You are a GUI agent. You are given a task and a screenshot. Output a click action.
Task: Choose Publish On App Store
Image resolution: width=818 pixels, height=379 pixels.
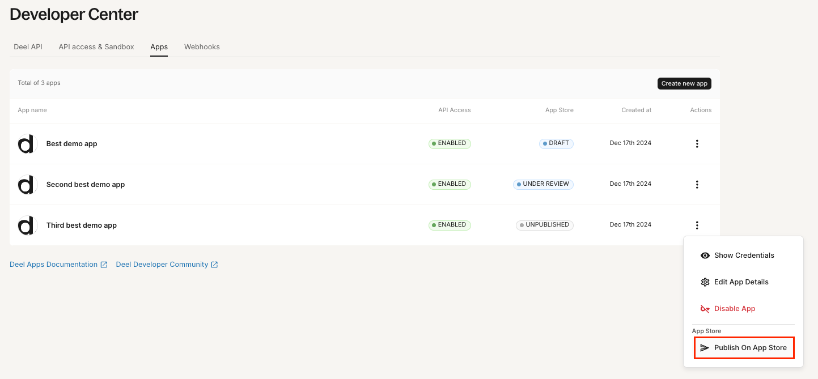[x=744, y=348]
